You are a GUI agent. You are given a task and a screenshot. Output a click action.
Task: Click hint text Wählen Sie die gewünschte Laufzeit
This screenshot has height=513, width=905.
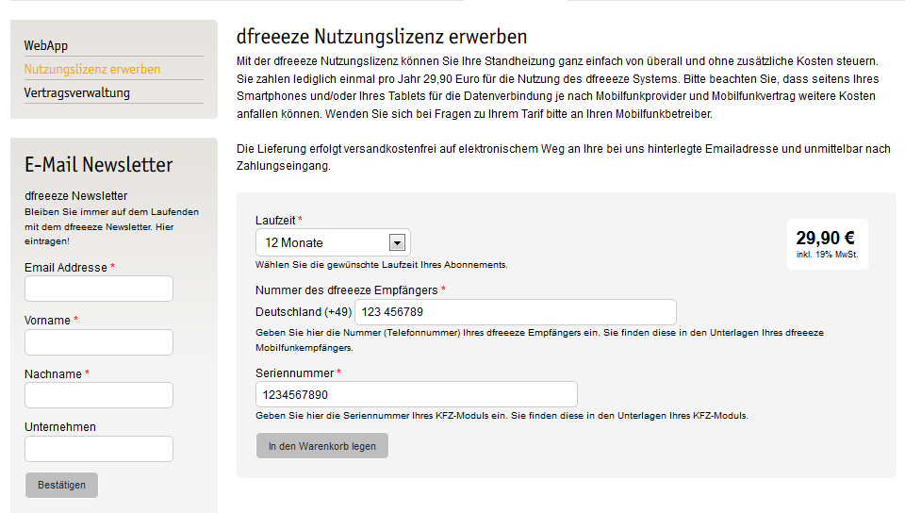(382, 265)
